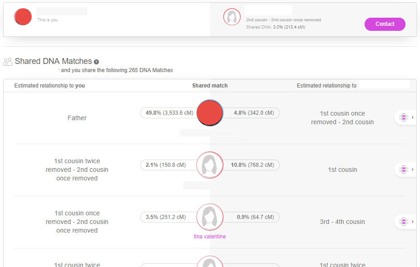Viewport: 420px width, 267px height.
Task: Open the avatar of the 768.2 cM shared match
Action: (x=210, y=165)
